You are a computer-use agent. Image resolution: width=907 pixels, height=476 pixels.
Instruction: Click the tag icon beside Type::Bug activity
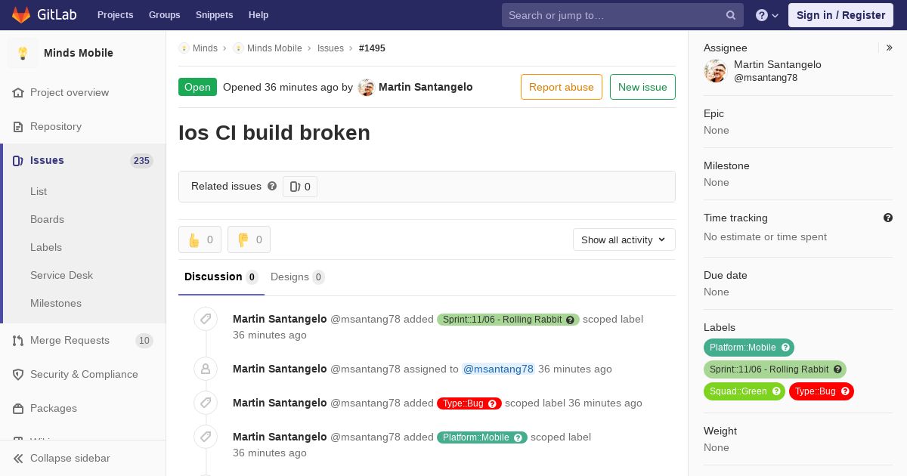(206, 403)
